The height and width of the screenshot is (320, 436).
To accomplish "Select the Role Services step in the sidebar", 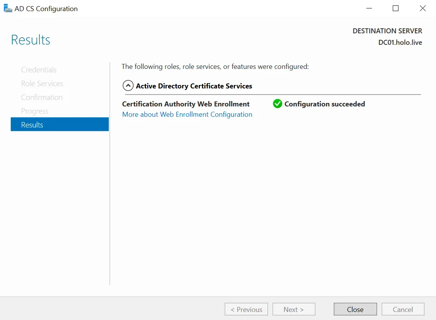I will (x=42, y=84).
